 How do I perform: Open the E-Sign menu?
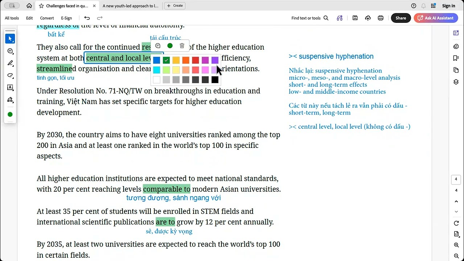point(66,18)
